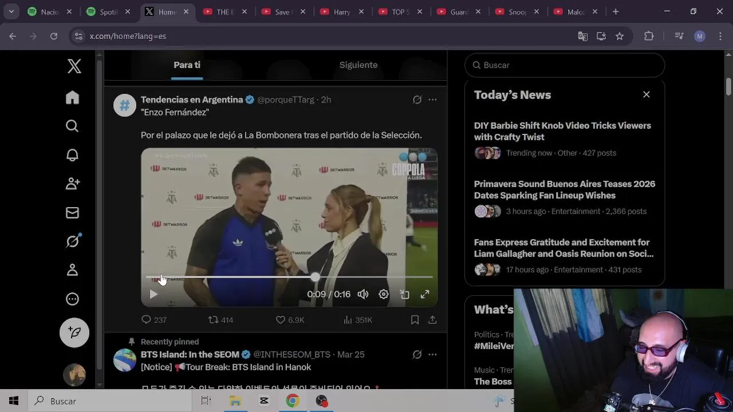Switch to the second Spotify tab
733x412 pixels.
[108, 11]
